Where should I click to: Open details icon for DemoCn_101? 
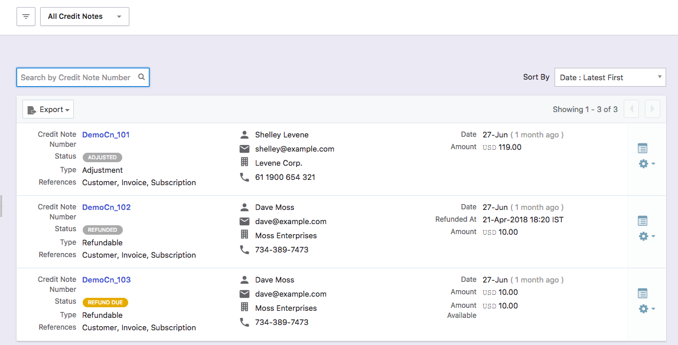point(643,148)
